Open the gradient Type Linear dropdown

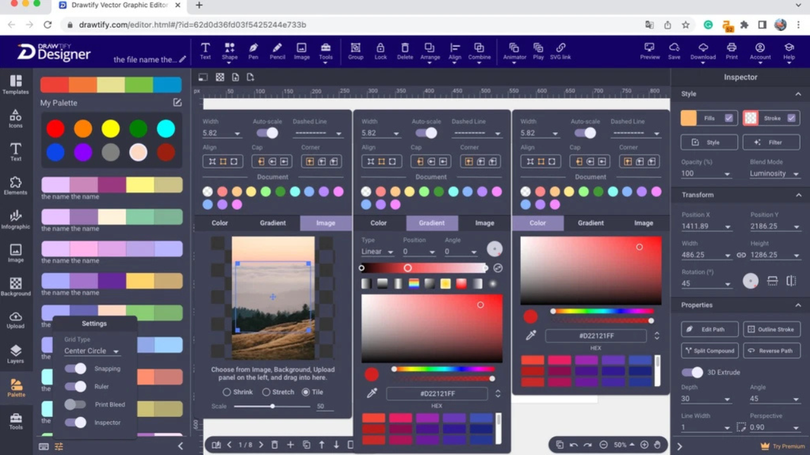[x=377, y=252]
